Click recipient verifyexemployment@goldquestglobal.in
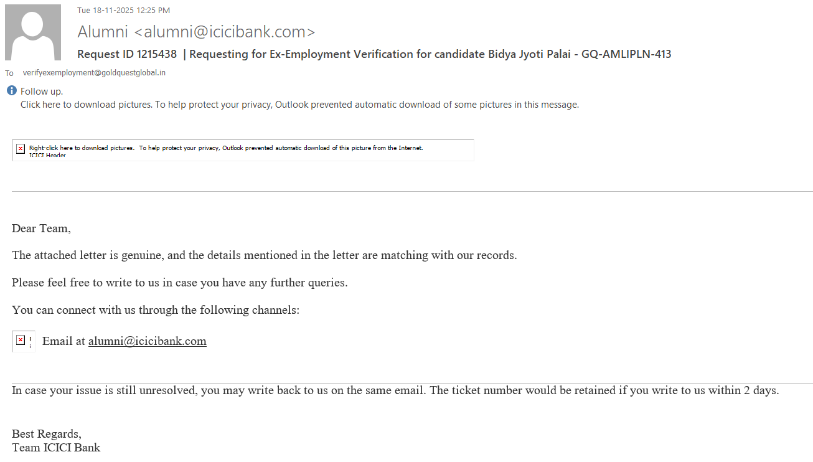Viewport: 813px width, 462px height. 94,73
